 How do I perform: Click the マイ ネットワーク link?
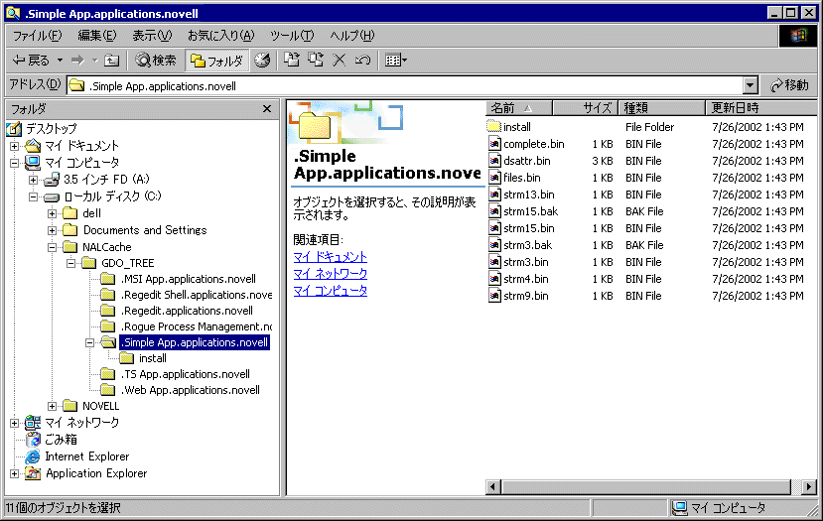pyautogui.click(x=331, y=273)
